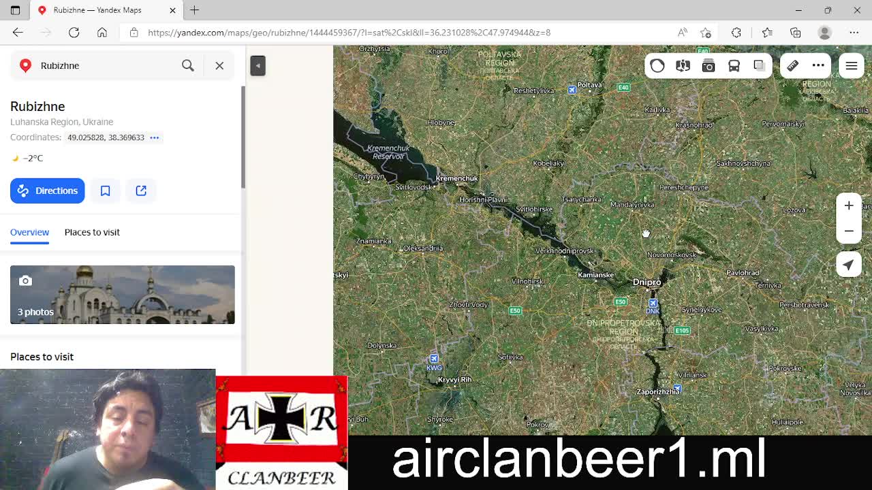This screenshot has height=490, width=872.
Task: Select the Overview tab
Action: (30, 232)
